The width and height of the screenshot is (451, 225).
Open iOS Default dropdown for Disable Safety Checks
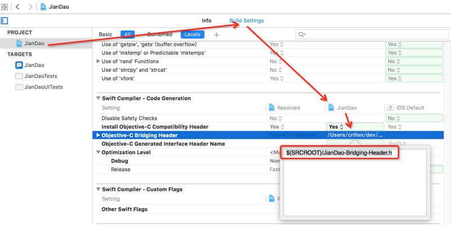pyautogui.click(x=414, y=118)
